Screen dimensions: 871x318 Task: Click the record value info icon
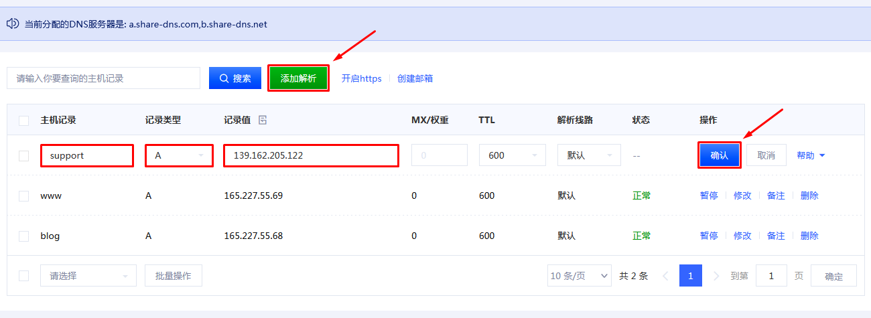pos(263,121)
